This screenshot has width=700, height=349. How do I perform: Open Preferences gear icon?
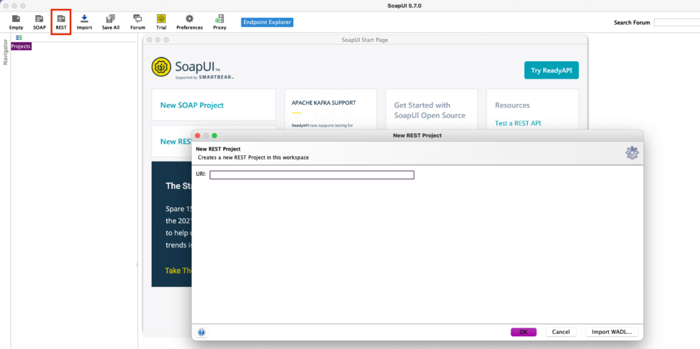(x=189, y=22)
